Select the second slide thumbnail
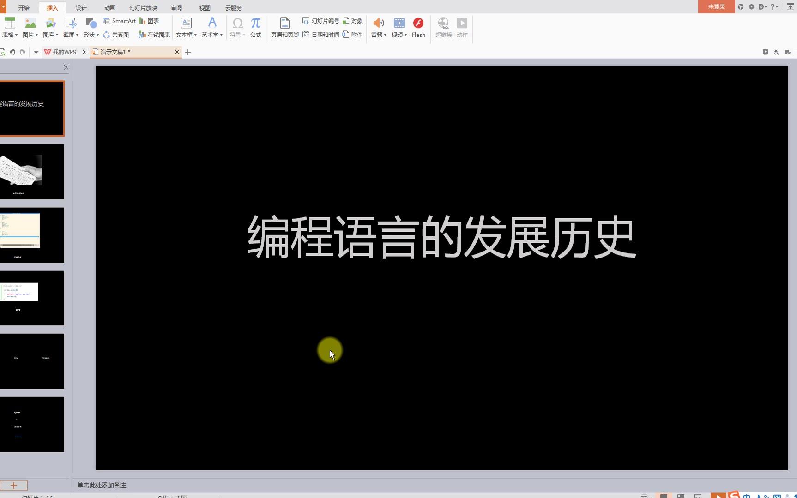The height and width of the screenshot is (498, 797). coord(32,172)
